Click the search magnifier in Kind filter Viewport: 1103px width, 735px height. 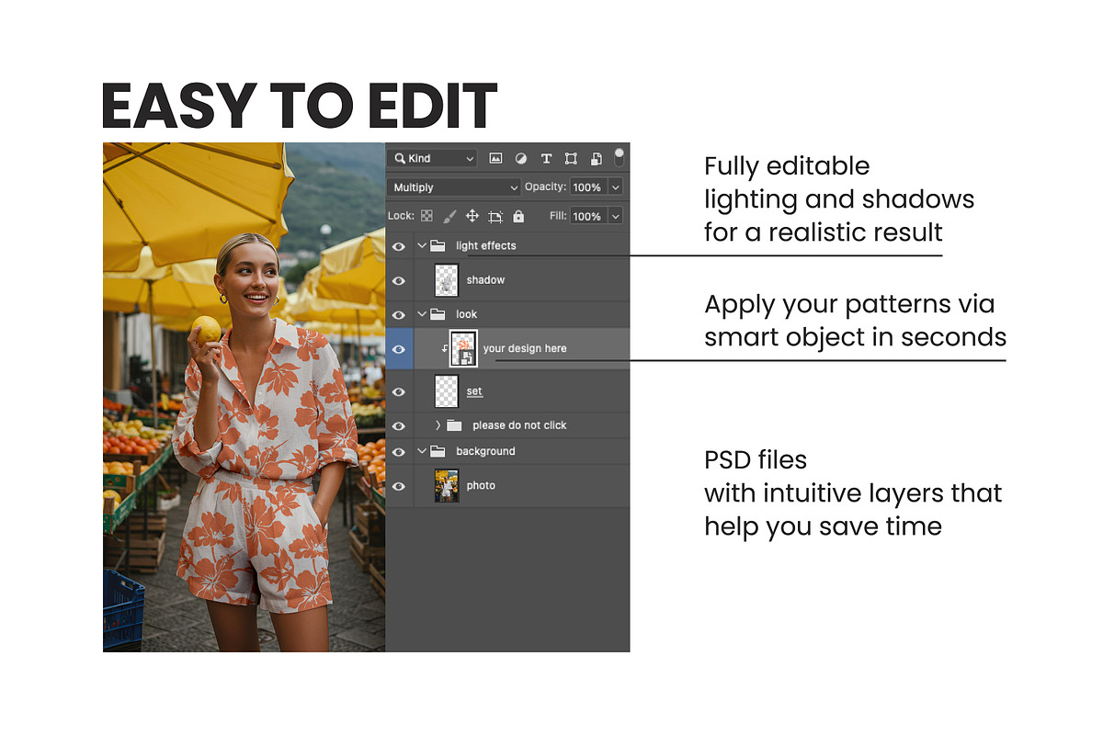(400, 158)
